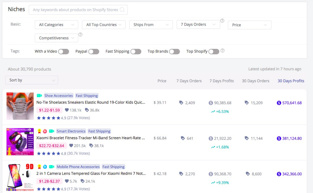Enable the With a Video toggle
This screenshot has height=193, width=313.
click(64, 51)
